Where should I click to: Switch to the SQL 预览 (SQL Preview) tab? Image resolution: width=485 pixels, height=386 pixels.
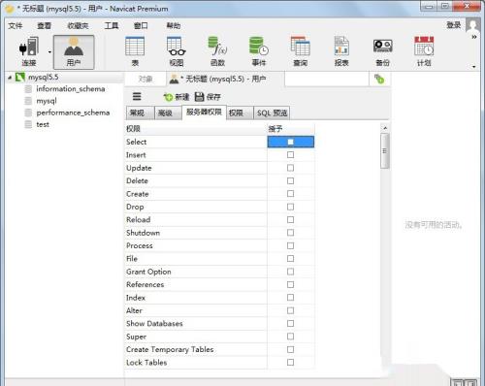[x=272, y=113]
